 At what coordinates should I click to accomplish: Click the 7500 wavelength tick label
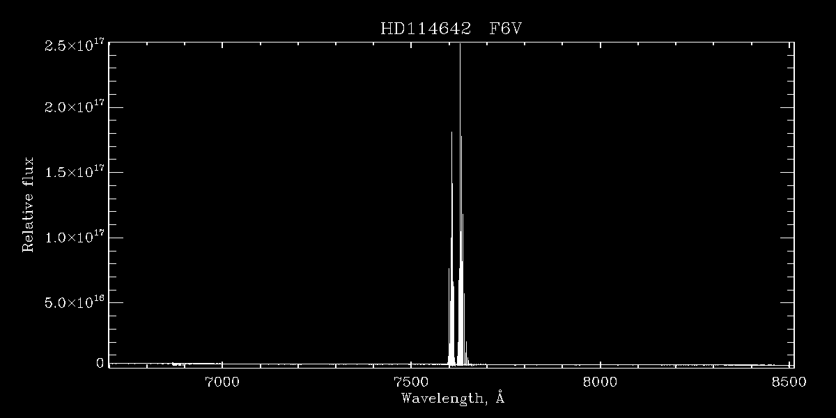click(411, 382)
